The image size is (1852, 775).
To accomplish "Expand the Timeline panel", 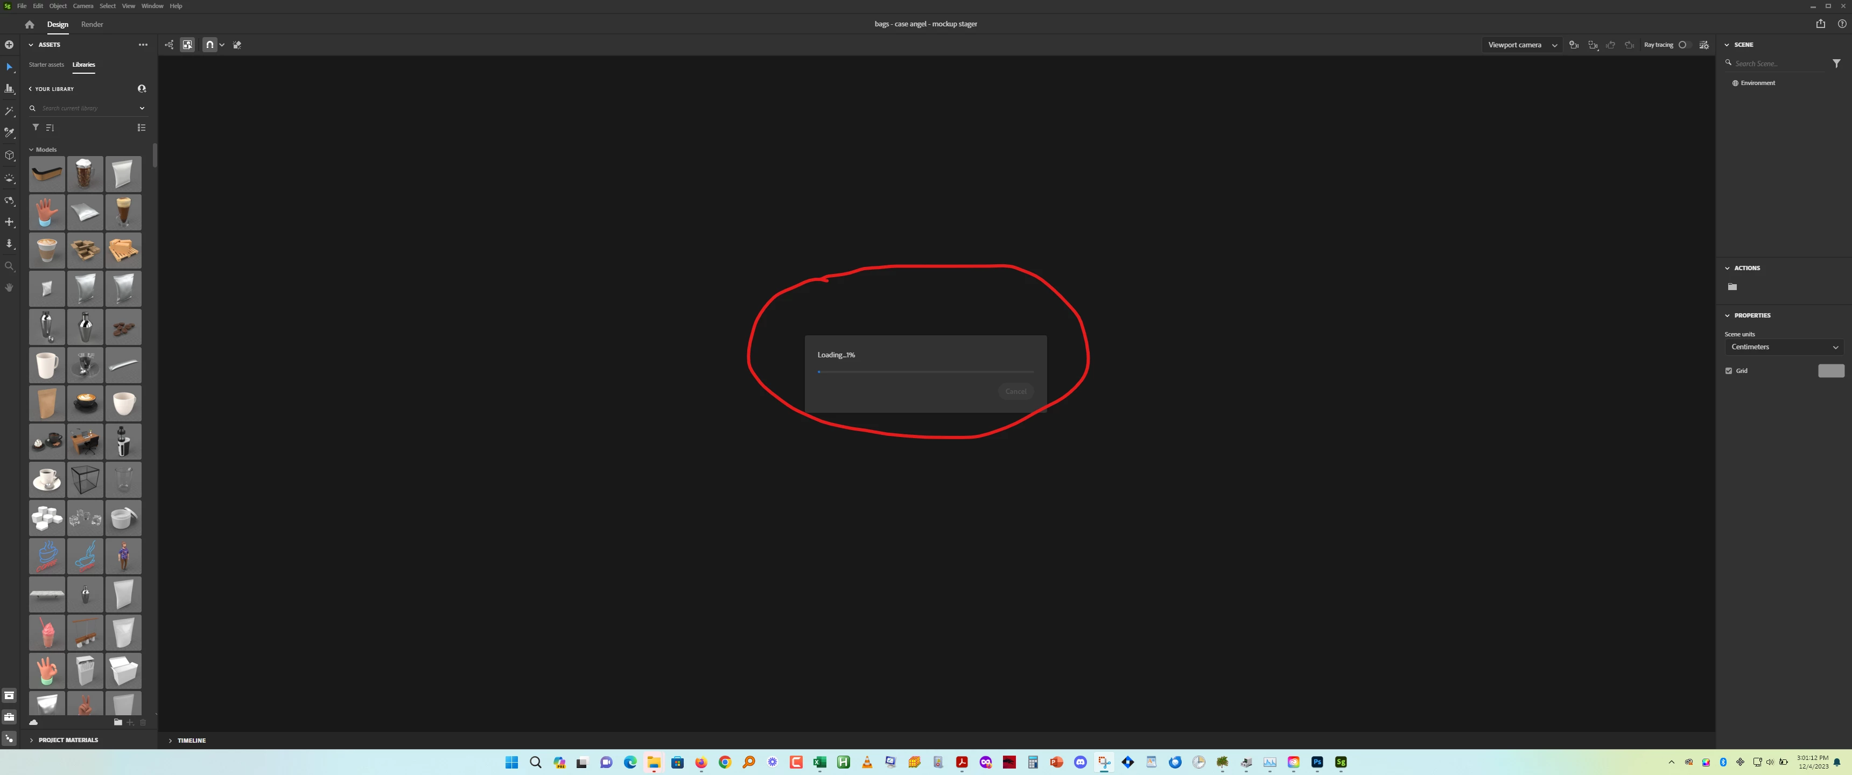I will coord(170,741).
